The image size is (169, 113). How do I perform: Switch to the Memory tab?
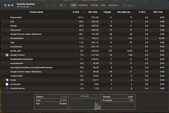coord(83,5)
